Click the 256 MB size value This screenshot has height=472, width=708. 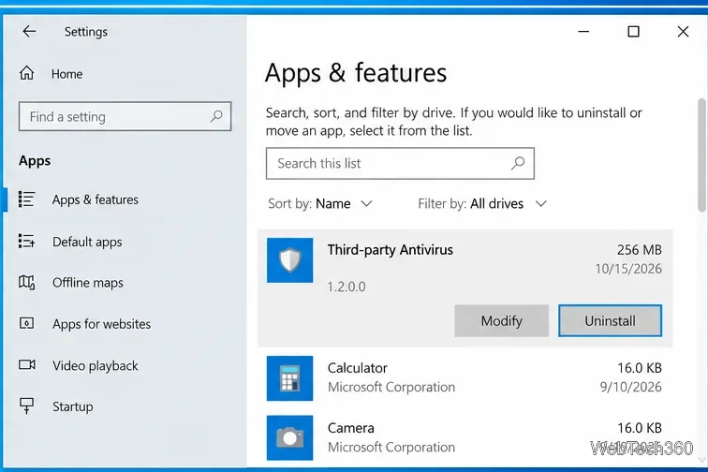click(640, 250)
